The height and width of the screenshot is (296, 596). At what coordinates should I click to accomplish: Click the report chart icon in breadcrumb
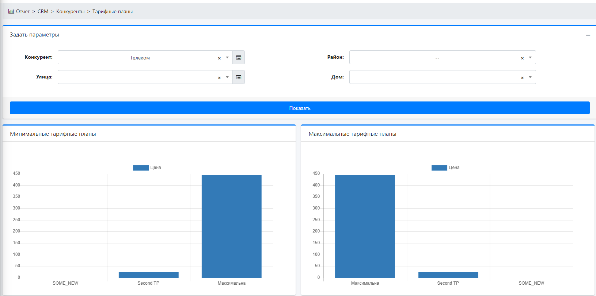tap(11, 11)
